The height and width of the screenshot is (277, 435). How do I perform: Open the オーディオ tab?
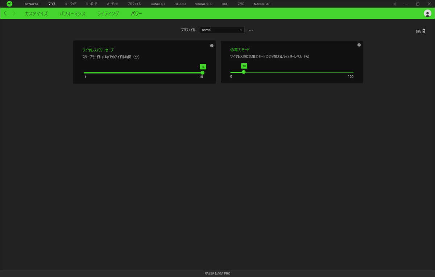tap(112, 4)
